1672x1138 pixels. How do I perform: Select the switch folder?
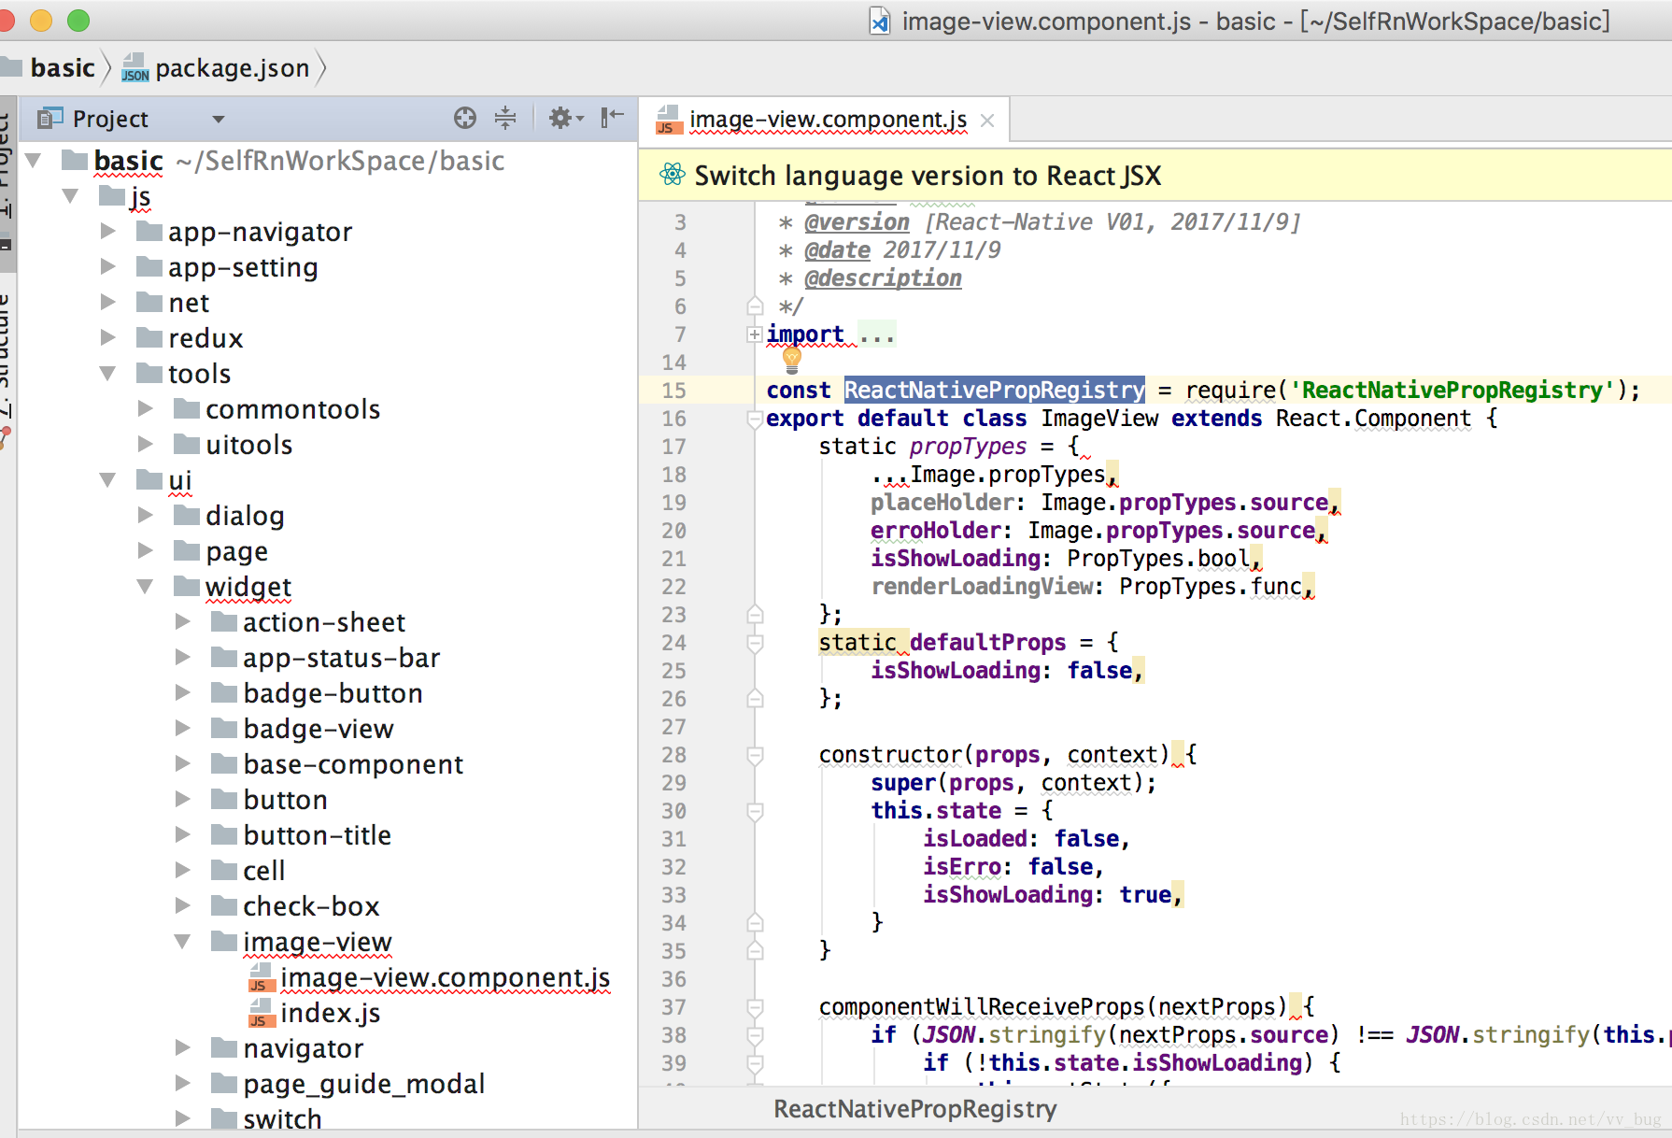click(x=282, y=1119)
